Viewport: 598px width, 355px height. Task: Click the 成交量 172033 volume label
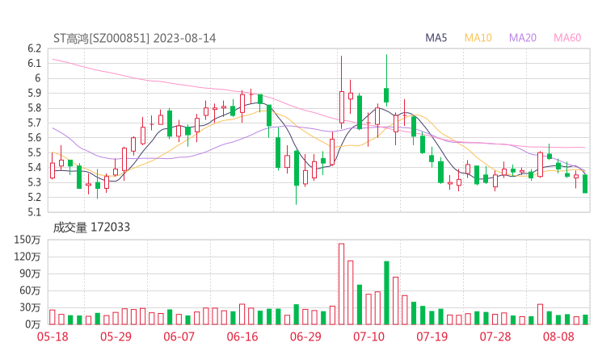click(91, 228)
